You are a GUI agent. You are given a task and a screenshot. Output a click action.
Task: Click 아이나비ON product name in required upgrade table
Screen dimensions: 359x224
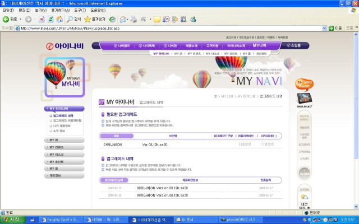[113, 144]
